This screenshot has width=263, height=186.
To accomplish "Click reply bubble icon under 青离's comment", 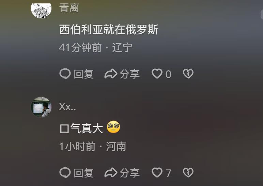I will (x=65, y=74).
